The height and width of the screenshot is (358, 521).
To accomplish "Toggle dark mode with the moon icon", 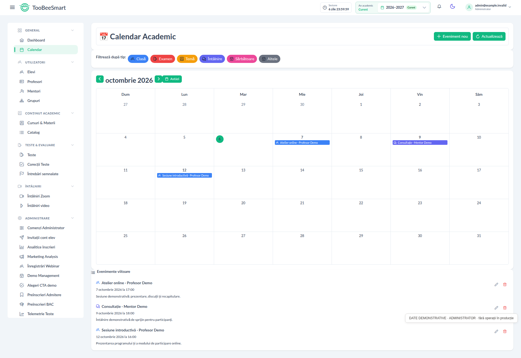I will (452, 7).
